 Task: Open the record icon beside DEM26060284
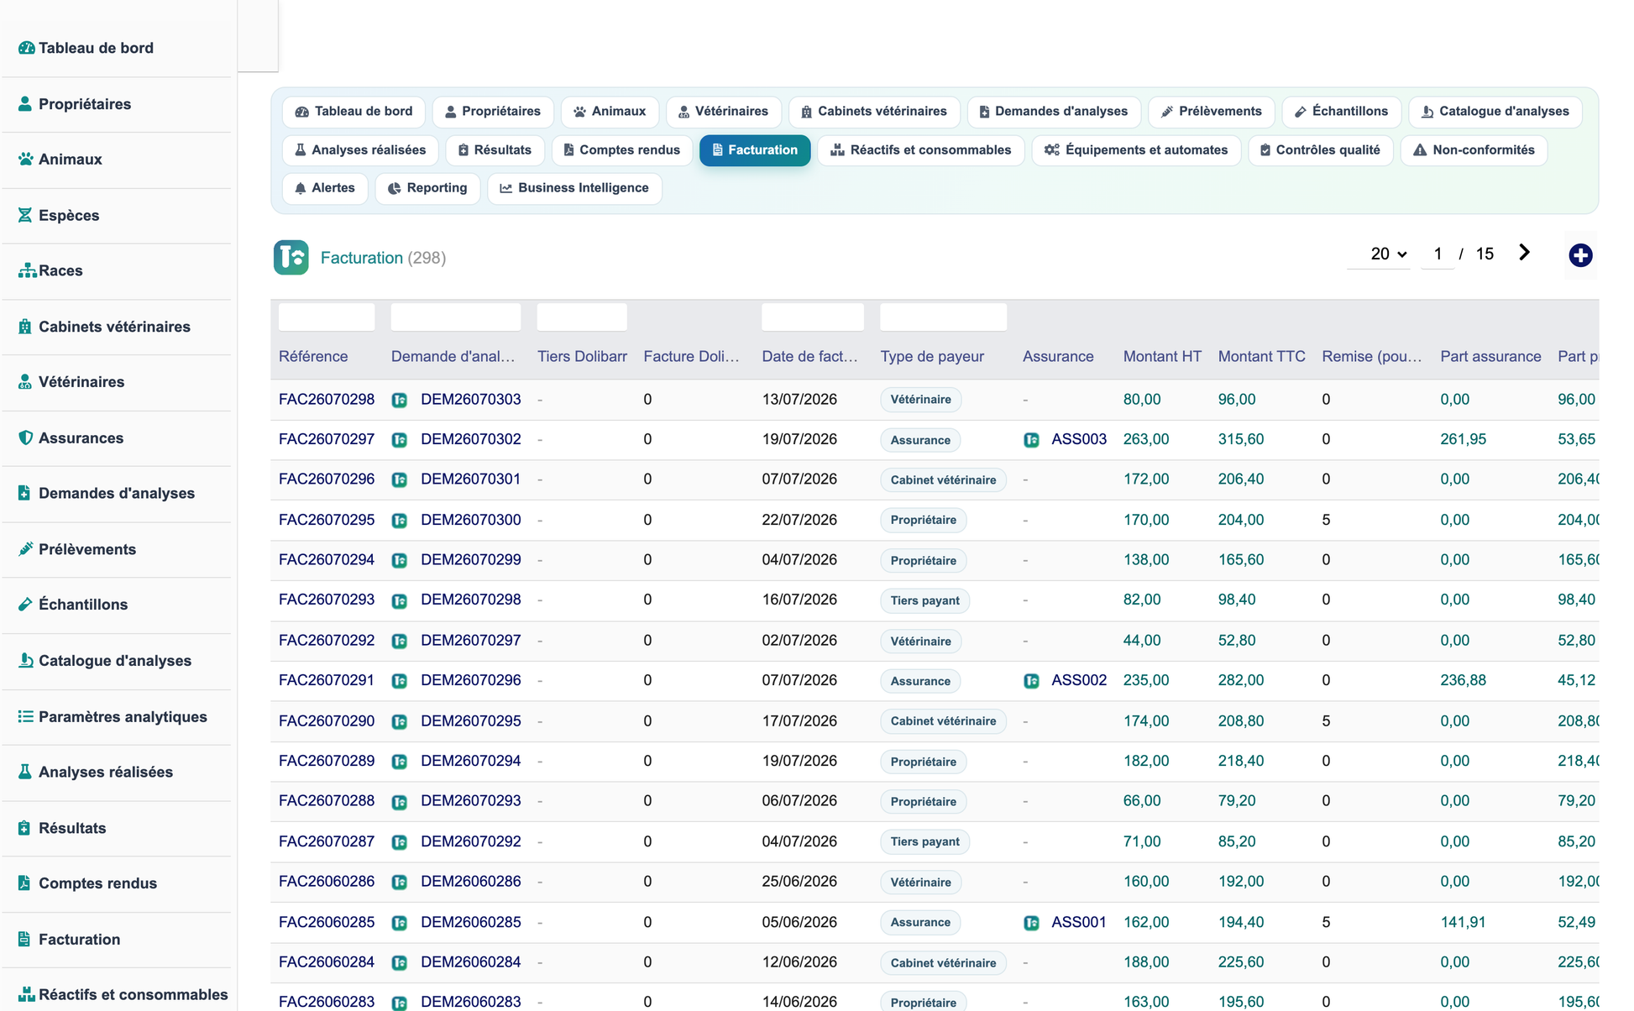[400, 963]
